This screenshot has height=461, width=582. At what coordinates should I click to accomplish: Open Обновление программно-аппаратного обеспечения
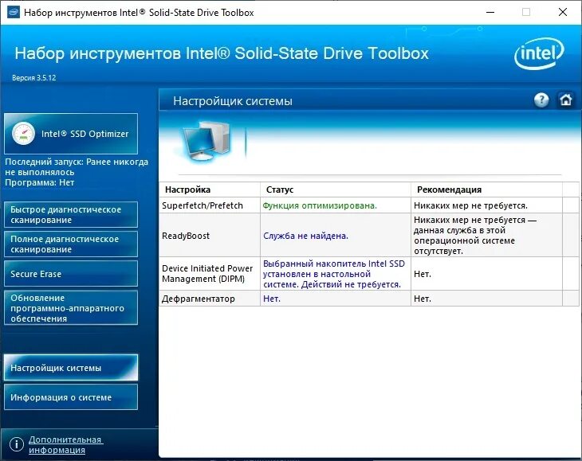pyautogui.click(x=71, y=308)
